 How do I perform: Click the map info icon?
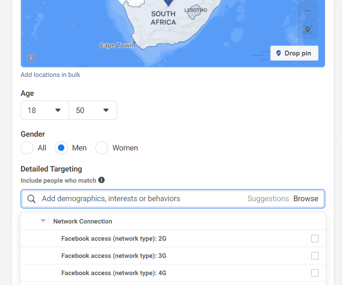[31, 58]
